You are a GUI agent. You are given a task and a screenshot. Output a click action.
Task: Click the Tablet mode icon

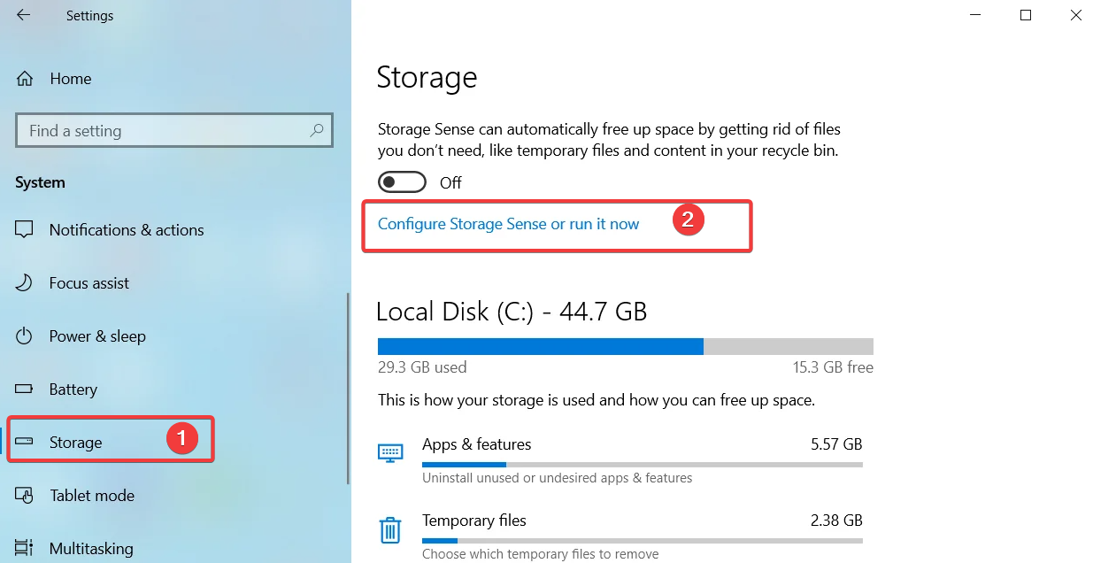25,495
